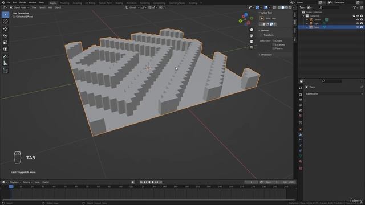
Task: Pick the Add Cube tool
Action: tap(5, 71)
